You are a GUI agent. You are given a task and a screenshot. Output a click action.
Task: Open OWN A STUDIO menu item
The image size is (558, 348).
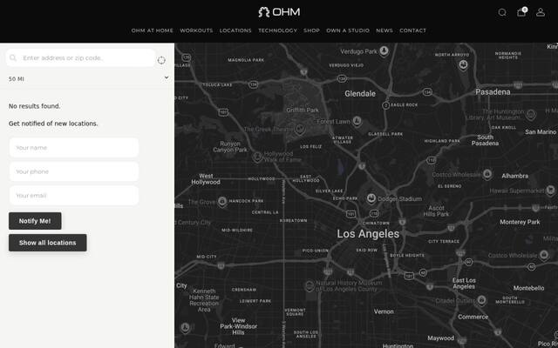pyautogui.click(x=348, y=30)
